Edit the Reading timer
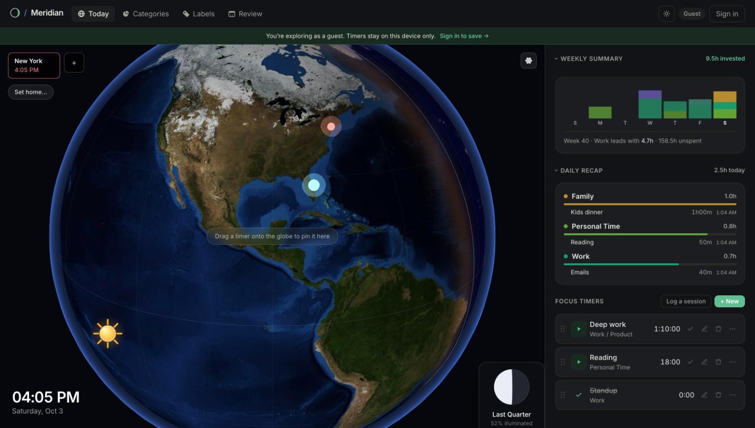The width and height of the screenshot is (755, 428). 704,362
